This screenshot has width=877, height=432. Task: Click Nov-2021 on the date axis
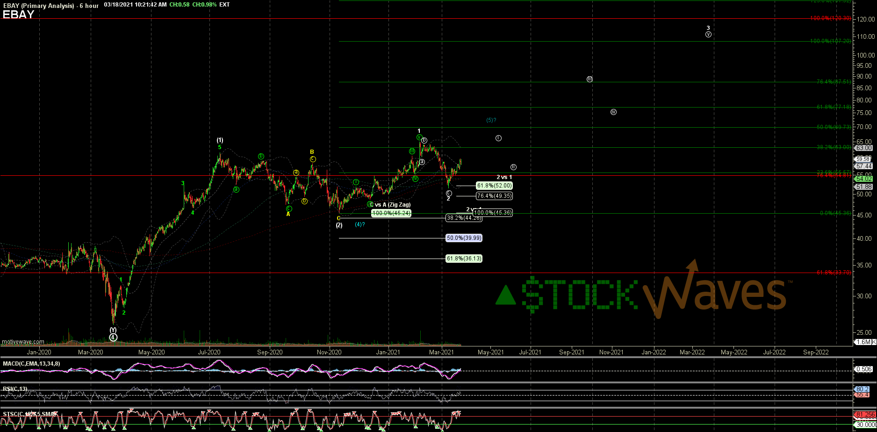click(x=611, y=352)
